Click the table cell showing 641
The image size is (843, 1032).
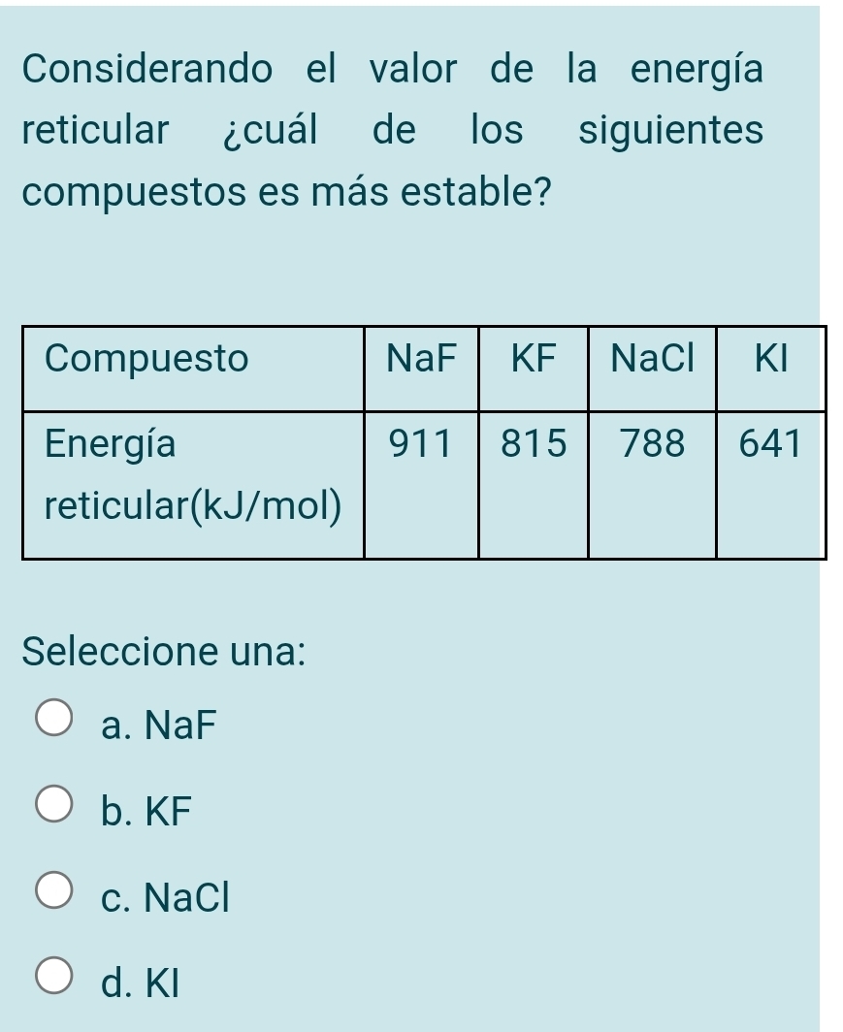[x=770, y=446]
